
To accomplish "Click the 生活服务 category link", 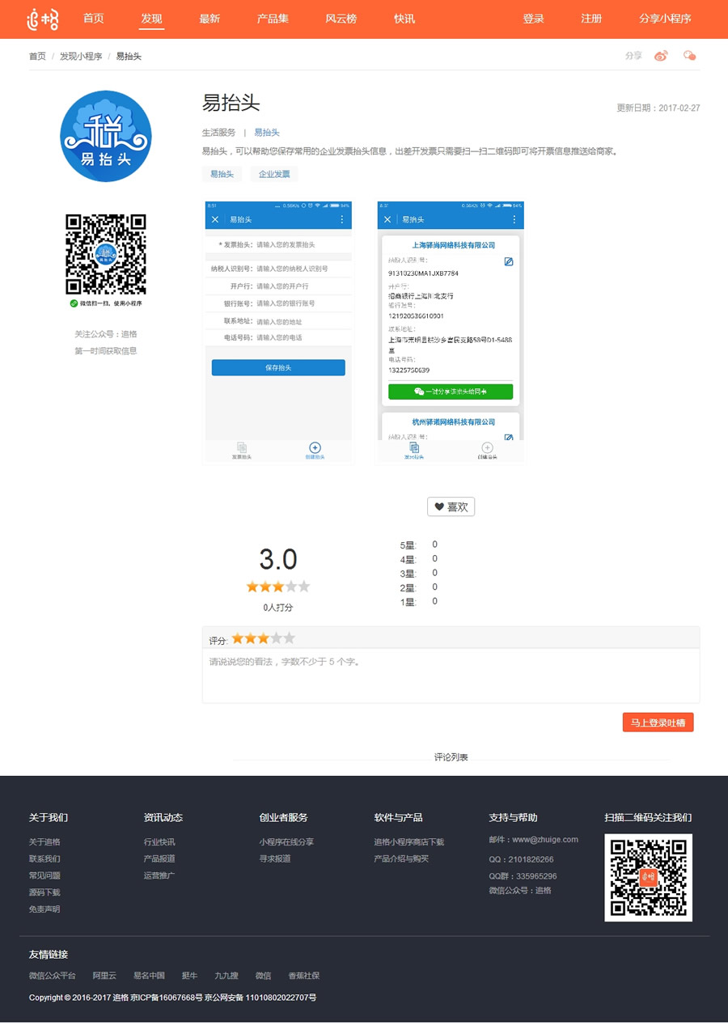I will pos(218,133).
